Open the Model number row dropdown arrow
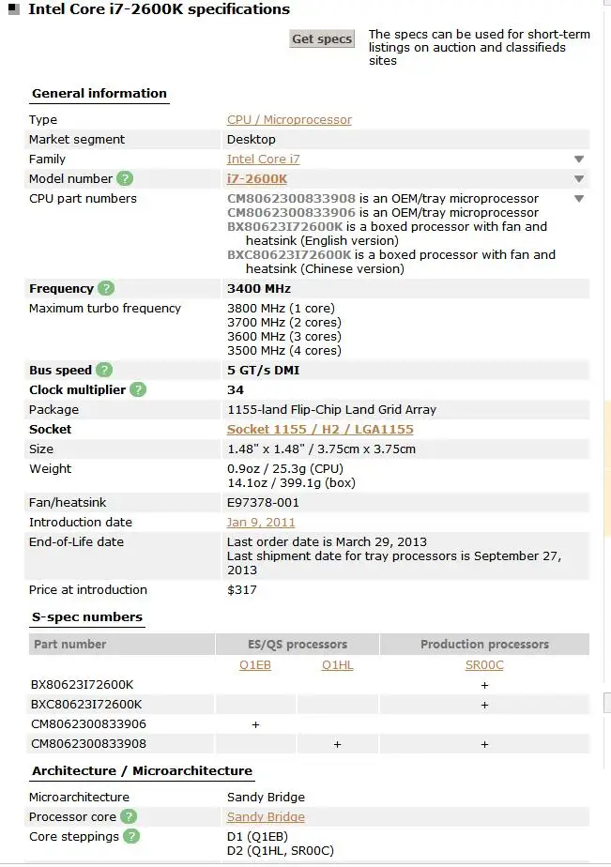 tap(579, 179)
